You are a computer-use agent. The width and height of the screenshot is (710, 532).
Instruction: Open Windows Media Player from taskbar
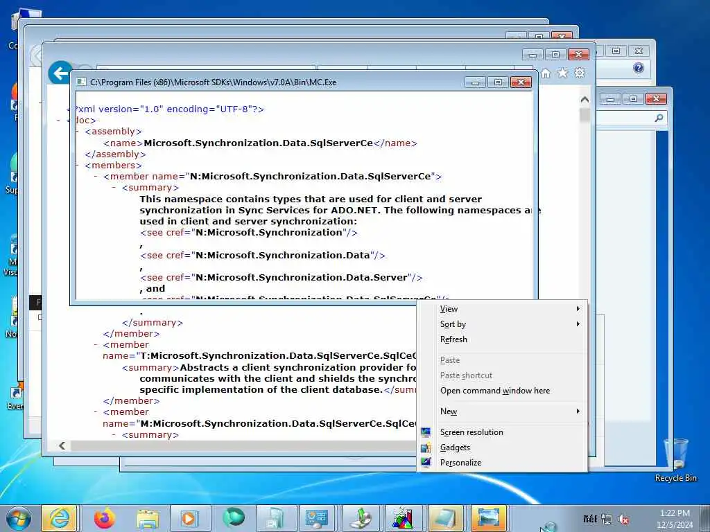click(x=190, y=518)
